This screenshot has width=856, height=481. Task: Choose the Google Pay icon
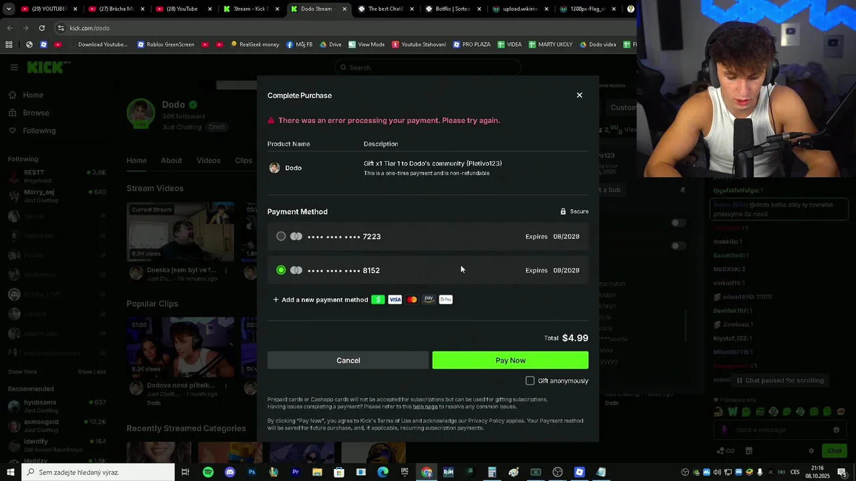coord(446,300)
